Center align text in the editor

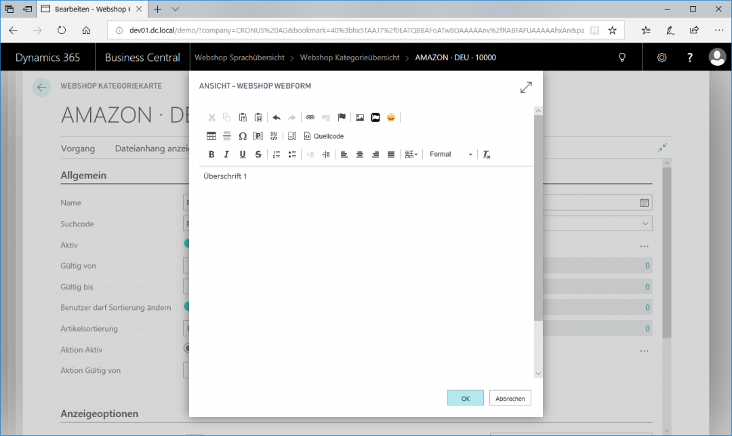[x=360, y=155]
